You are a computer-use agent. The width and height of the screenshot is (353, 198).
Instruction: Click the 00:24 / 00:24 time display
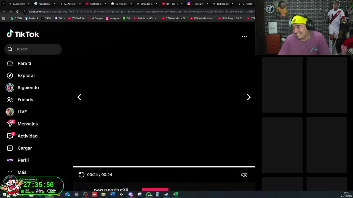tap(100, 175)
